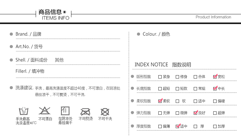Click the INDEX NOTICE 指数说明 heading

[x=163, y=65]
